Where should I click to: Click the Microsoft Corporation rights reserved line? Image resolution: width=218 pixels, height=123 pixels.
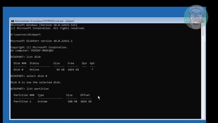point(48,28)
